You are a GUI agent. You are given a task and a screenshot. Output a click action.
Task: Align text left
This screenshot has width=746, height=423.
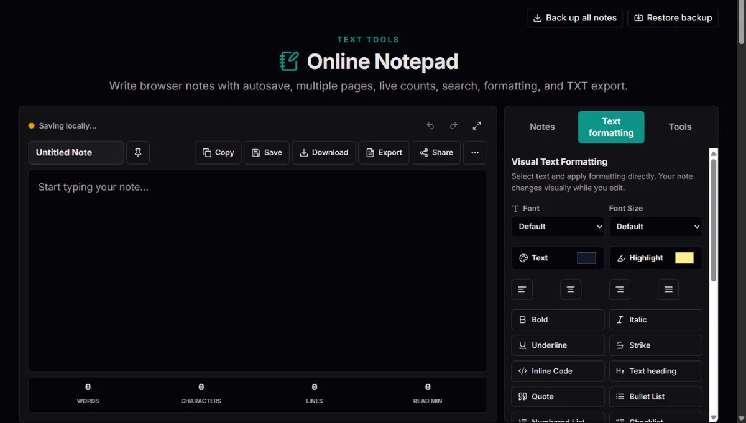[522, 289]
